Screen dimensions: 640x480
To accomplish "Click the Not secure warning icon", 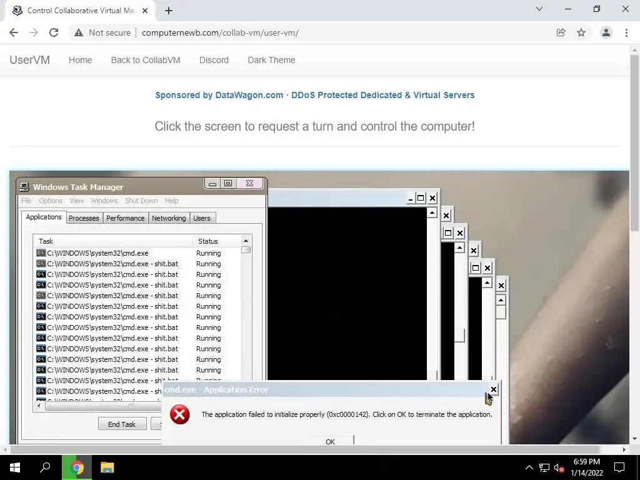I will point(79,32).
